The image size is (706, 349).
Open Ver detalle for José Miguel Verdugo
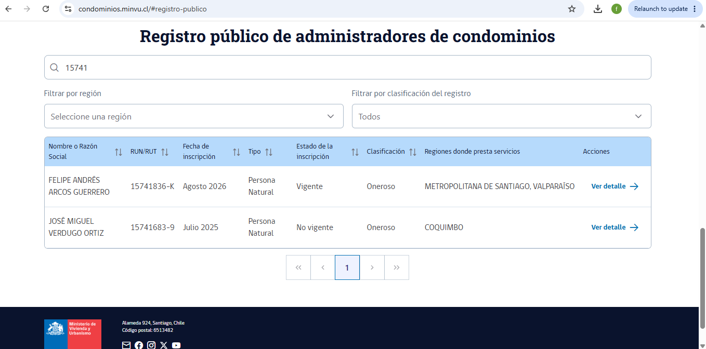(x=615, y=227)
